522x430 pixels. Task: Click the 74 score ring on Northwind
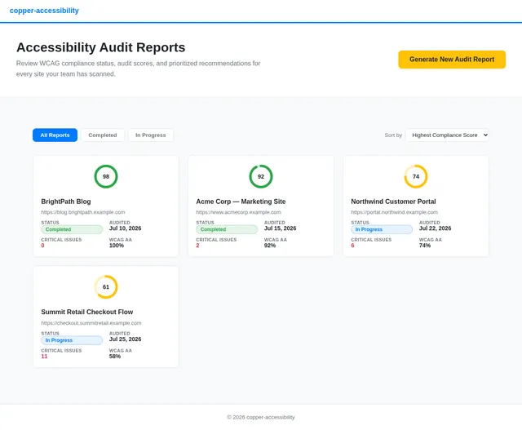pyautogui.click(x=416, y=176)
